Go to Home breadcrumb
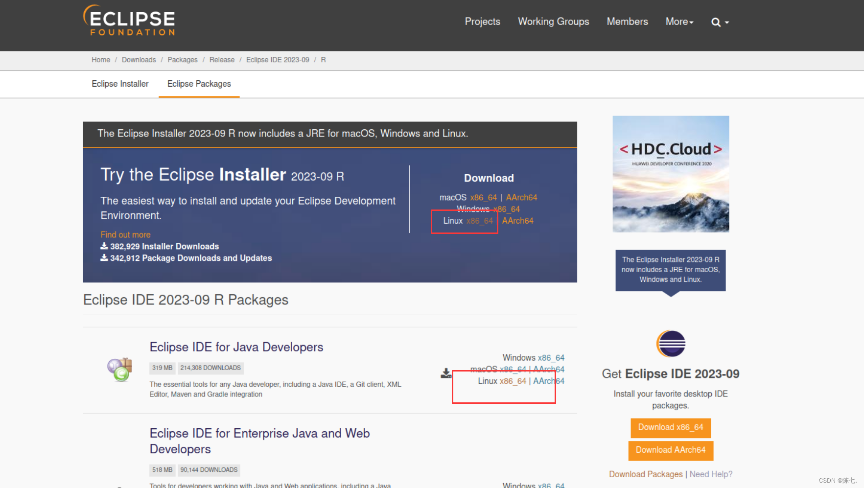Screen dimensions: 864x488 click(101, 60)
